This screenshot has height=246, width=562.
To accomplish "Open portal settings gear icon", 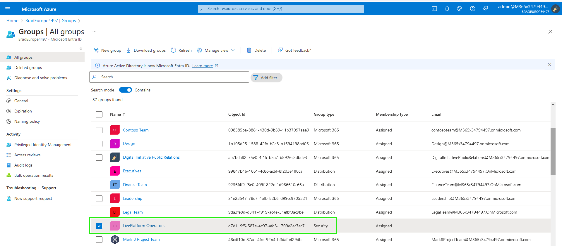I will (460, 9).
